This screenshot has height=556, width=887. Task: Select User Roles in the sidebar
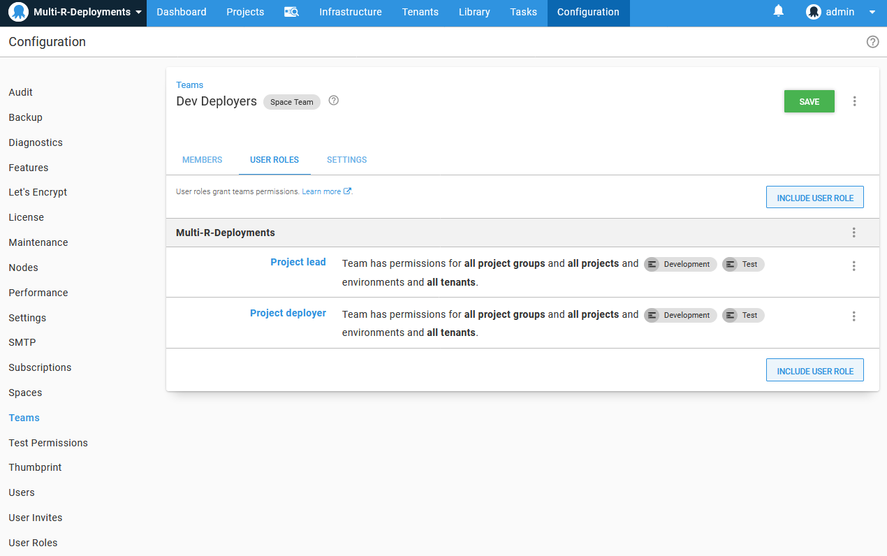pyautogui.click(x=33, y=543)
